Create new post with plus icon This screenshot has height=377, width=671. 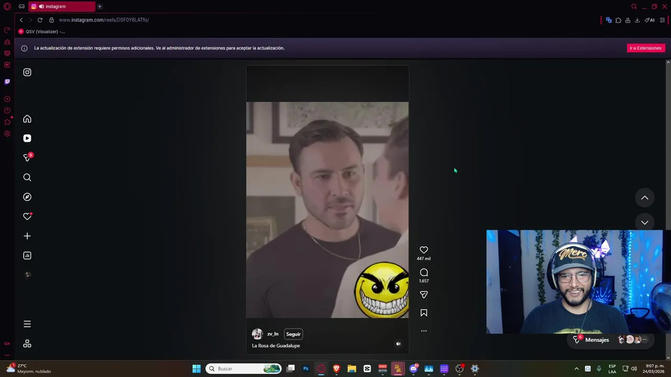(27, 236)
